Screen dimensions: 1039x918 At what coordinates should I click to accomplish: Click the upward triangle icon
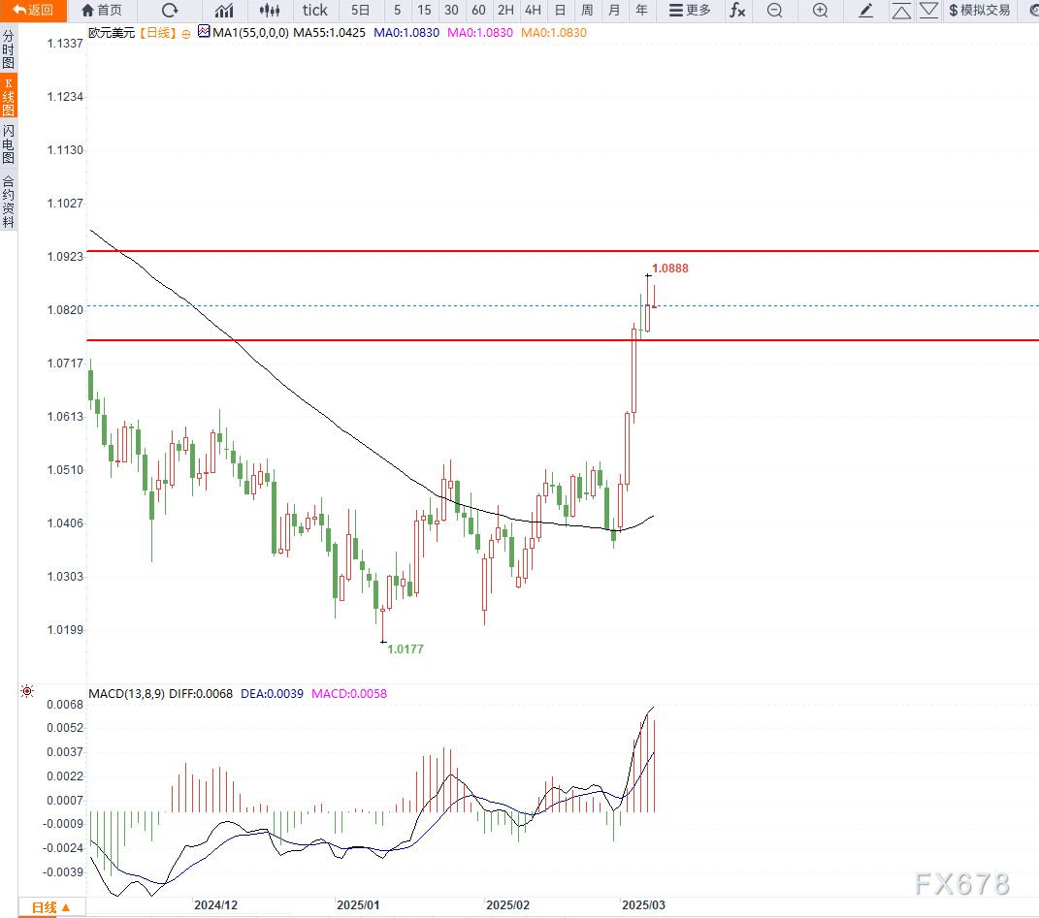click(x=901, y=10)
